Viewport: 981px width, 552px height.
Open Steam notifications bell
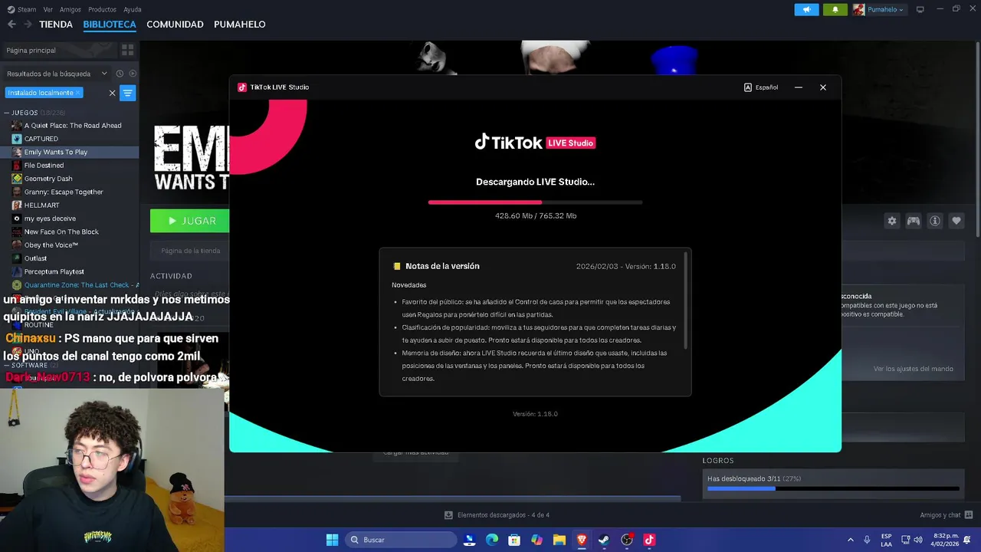click(x=835, y=9)
